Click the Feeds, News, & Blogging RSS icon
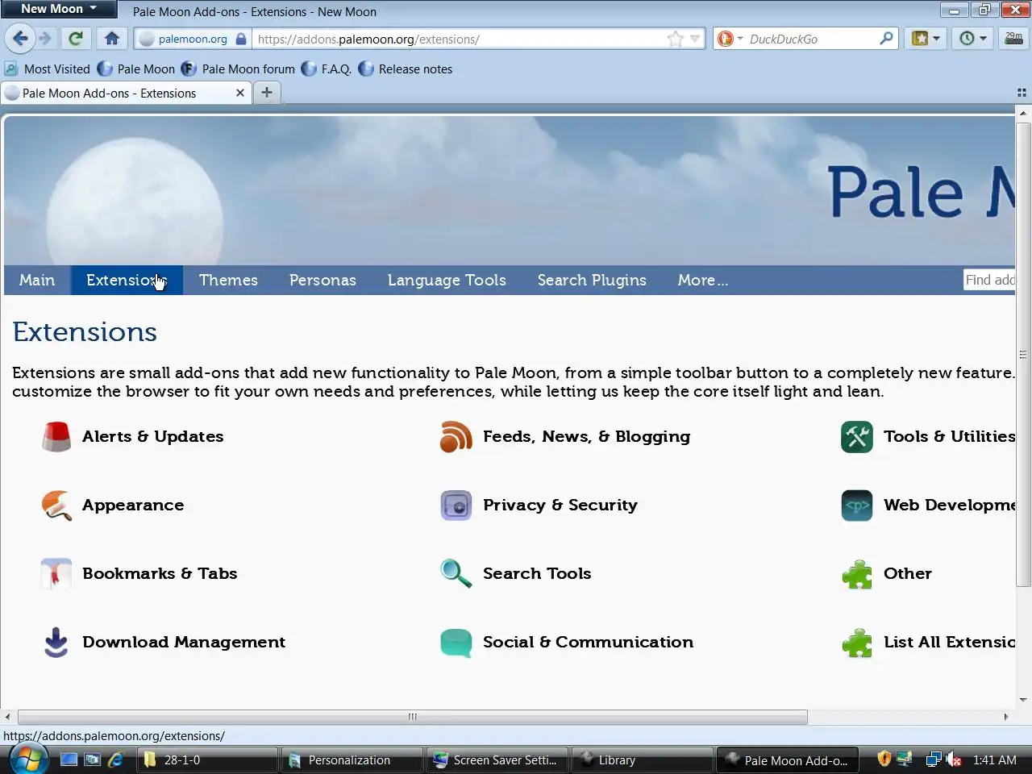The height and width of the screenshot is (774, 1032). point(456,436)
